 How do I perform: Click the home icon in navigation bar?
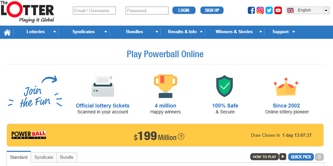pyautogui.click(x=7, y=32)
